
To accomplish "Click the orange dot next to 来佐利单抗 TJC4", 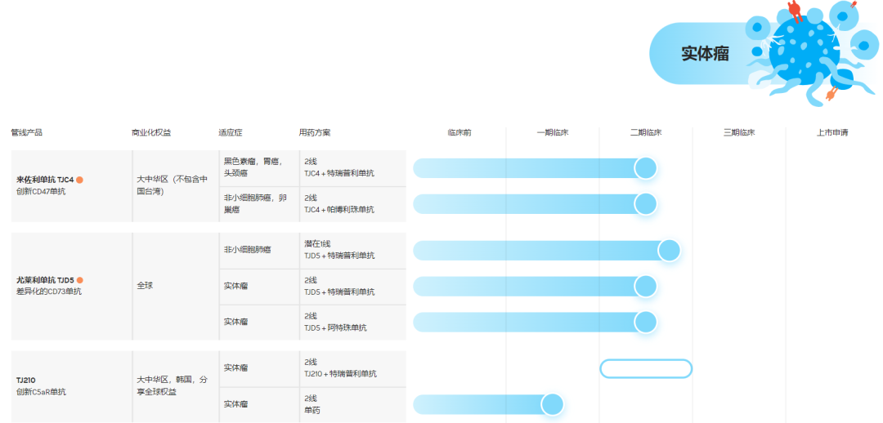I will 80,180.
